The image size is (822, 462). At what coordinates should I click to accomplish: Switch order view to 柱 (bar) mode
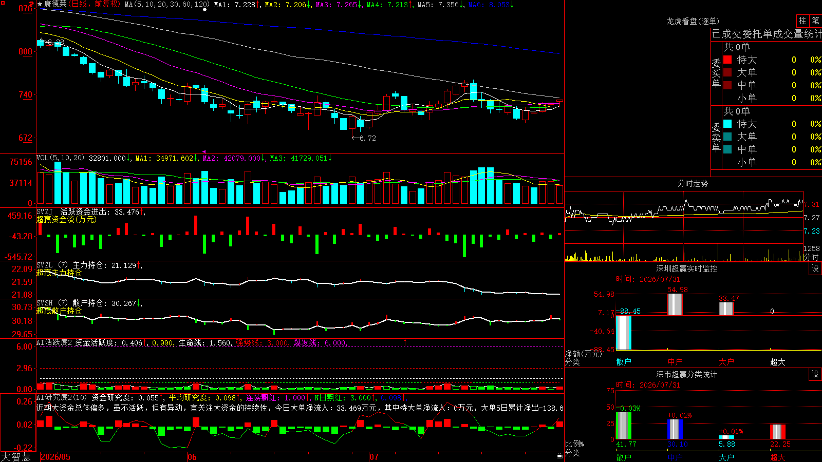pyautogui.click(x=802, y=21)
